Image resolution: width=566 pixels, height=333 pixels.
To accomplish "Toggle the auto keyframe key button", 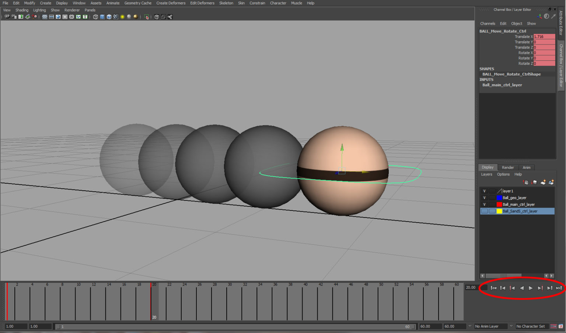I will (x=553, y=326).
